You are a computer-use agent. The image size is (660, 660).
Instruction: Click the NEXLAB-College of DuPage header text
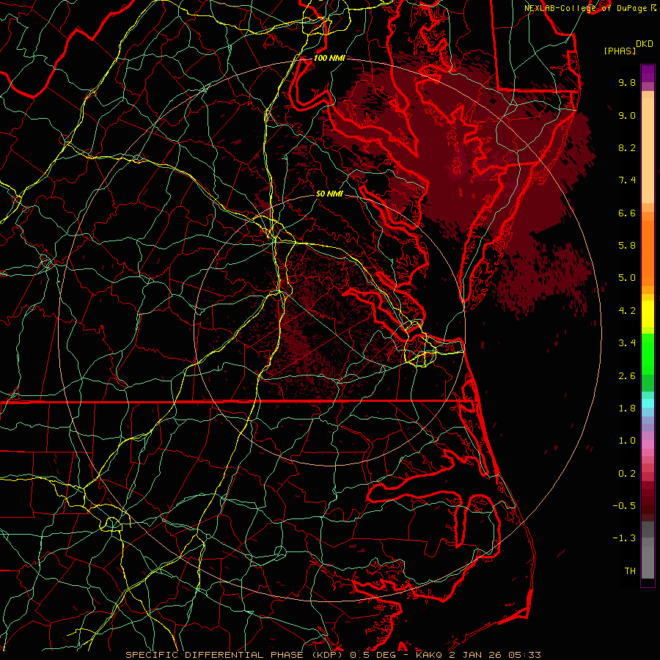(585, 8)
